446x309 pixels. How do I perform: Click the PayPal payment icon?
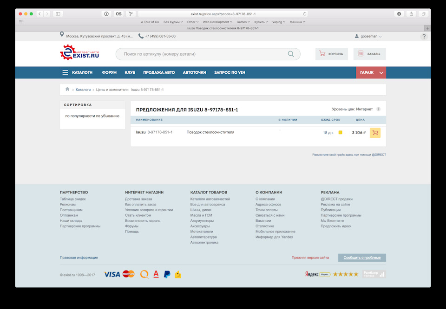tap(167, 274)
